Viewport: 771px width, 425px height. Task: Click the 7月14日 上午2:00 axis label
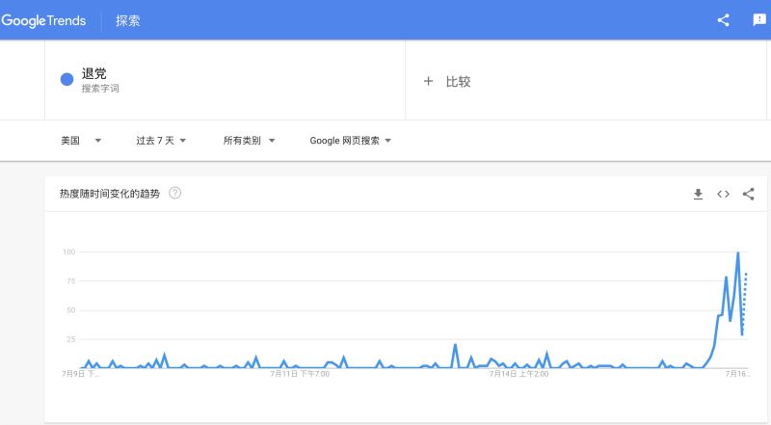point(518,374)
